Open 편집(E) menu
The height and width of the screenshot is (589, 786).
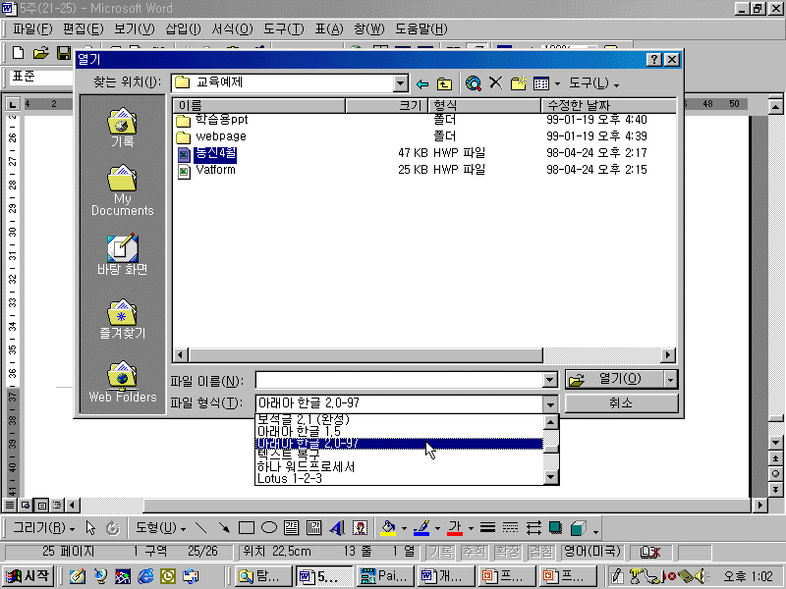tap(83, 29)
